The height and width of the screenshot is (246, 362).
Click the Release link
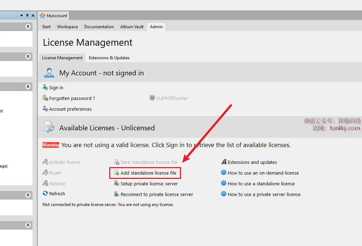(x=57, y=184)
